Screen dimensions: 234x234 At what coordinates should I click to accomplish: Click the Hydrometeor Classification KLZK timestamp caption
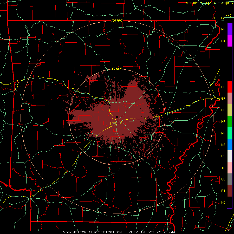tap(118, 232)
